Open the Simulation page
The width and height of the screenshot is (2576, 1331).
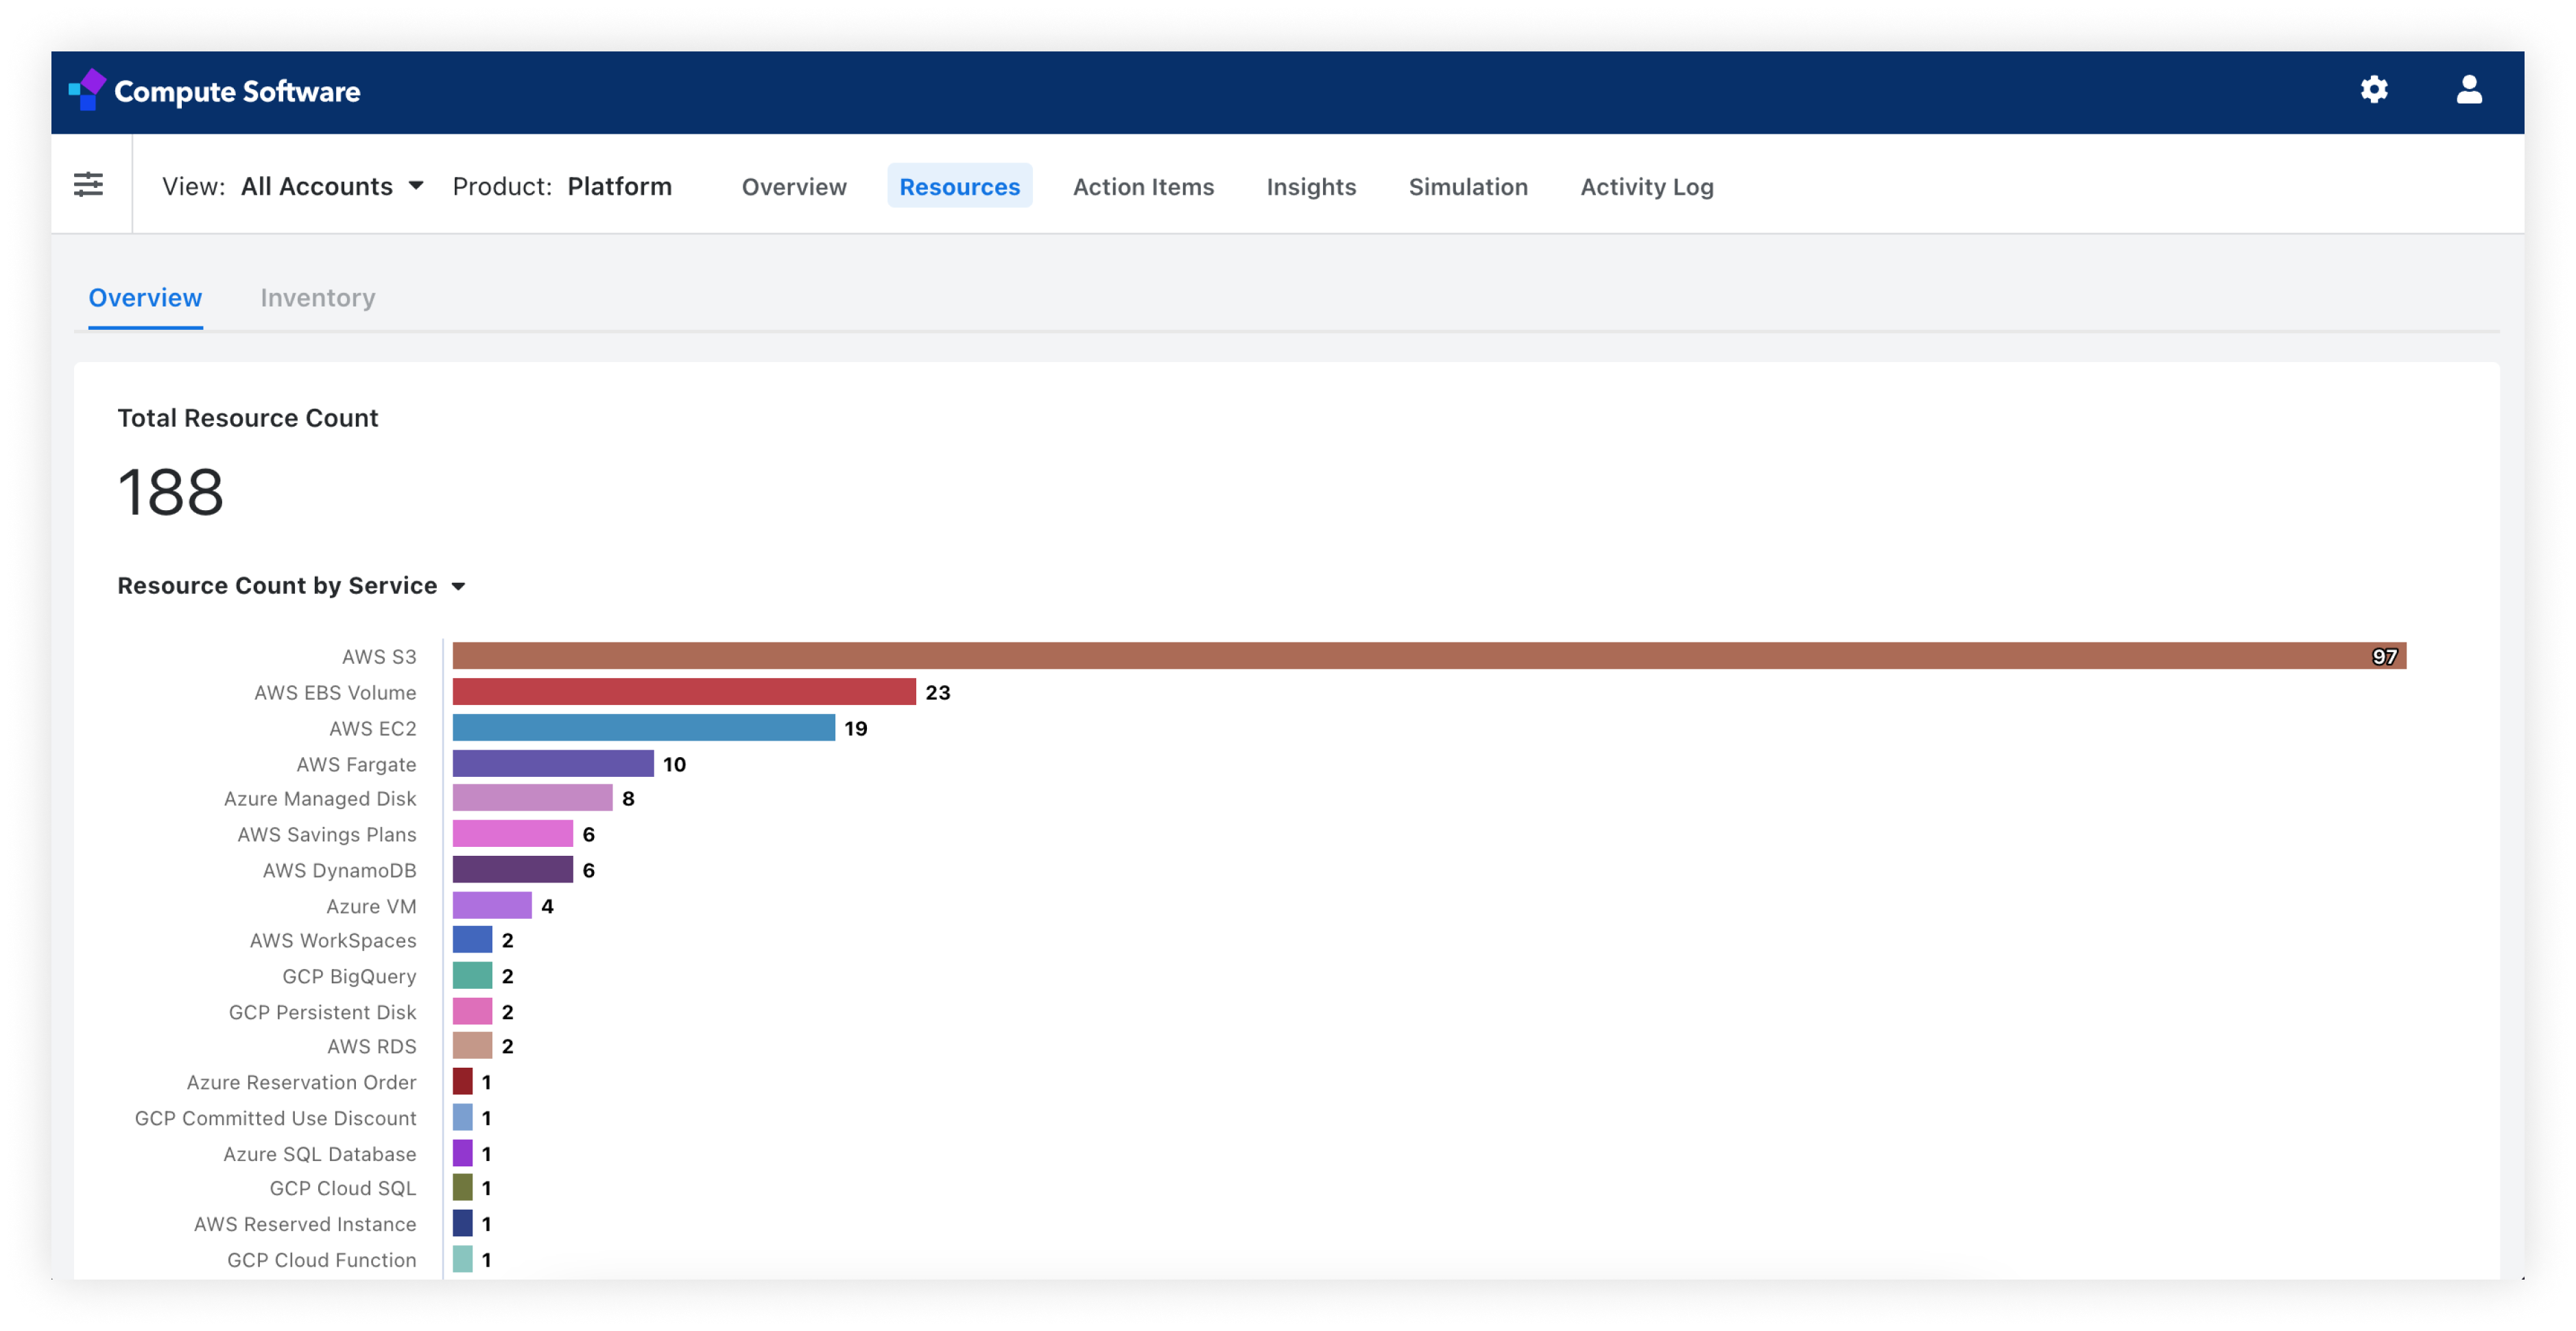pyautogui.click(x=1468, y=187)
